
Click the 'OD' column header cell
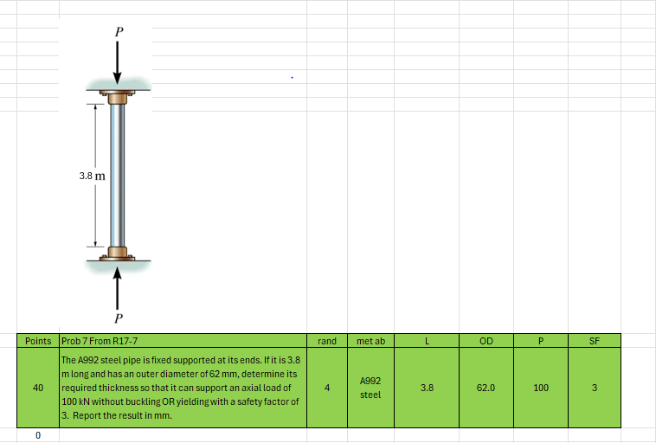tap(486, 341)
